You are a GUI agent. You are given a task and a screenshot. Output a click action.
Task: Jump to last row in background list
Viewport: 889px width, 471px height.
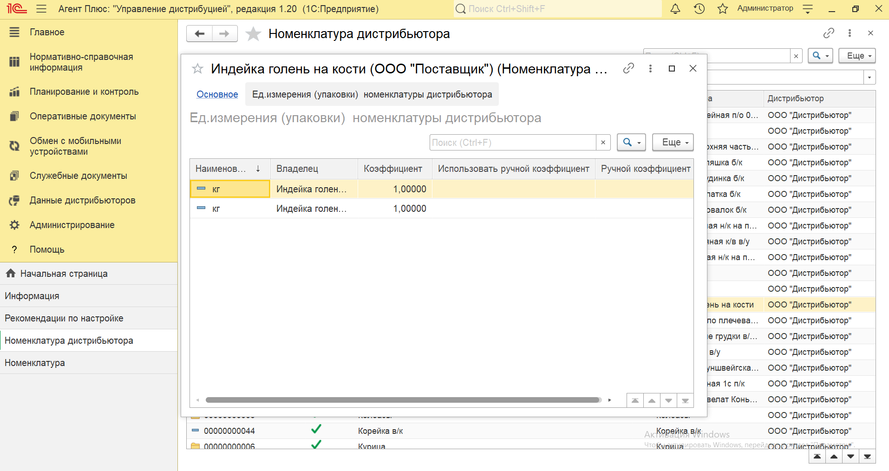coord(867,457)
